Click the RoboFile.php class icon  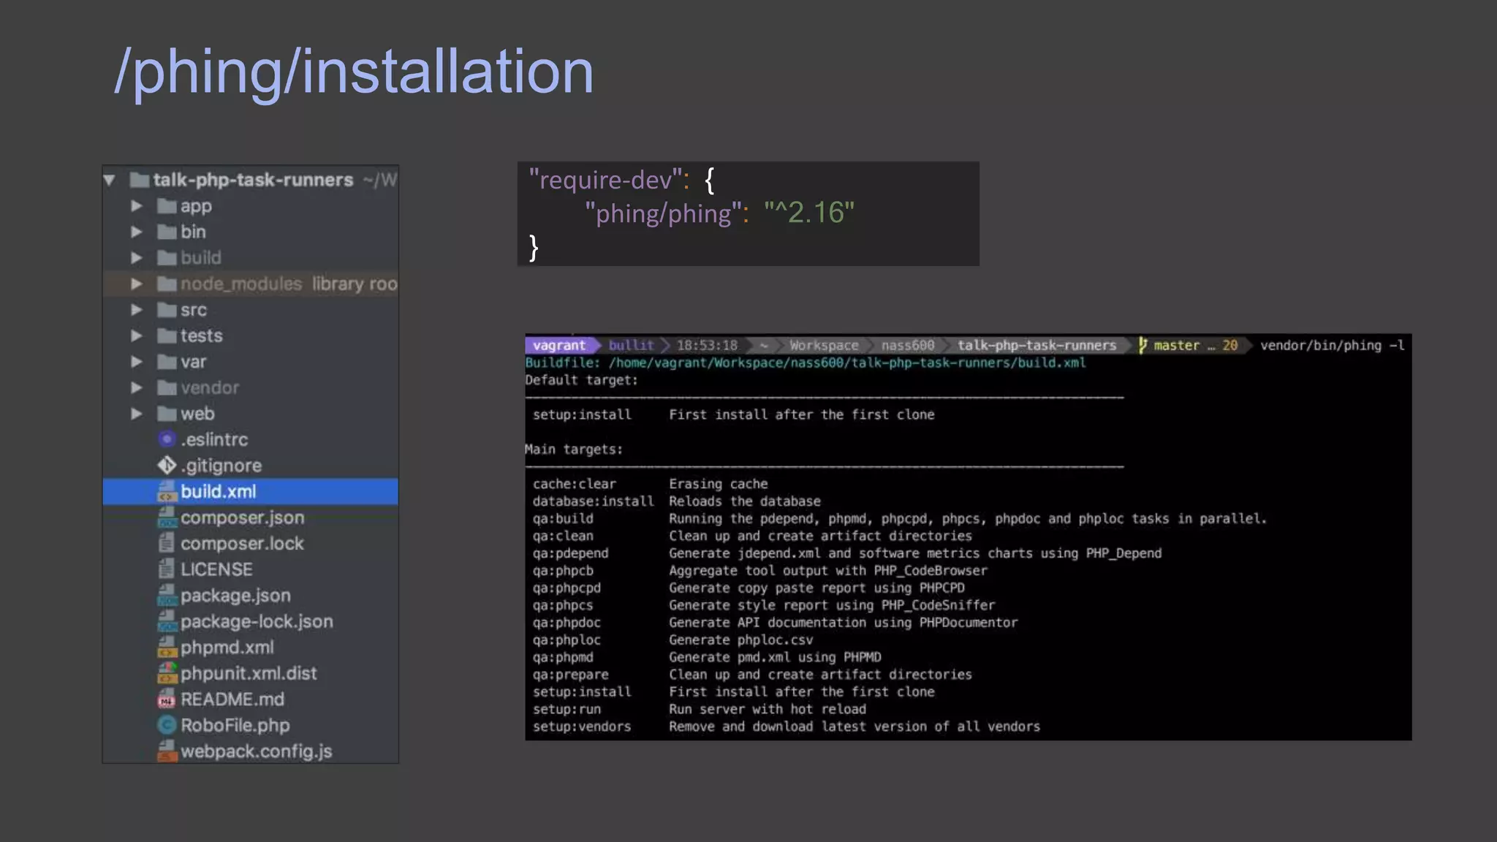[167, 725]
